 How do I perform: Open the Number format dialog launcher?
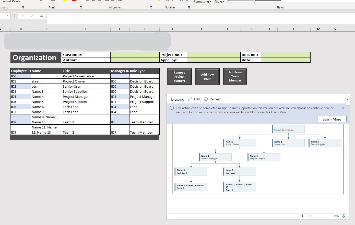(189, 7)
